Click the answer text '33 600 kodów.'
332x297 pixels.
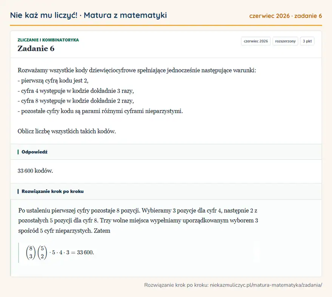pyautogui.click(x=35, y=171)
